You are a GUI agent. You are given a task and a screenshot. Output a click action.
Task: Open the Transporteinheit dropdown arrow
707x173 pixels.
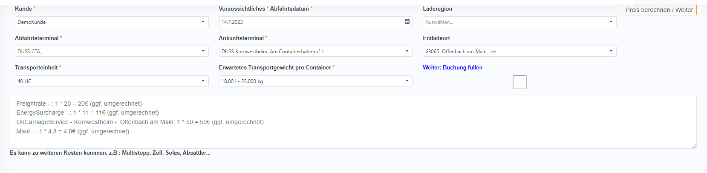203,81
